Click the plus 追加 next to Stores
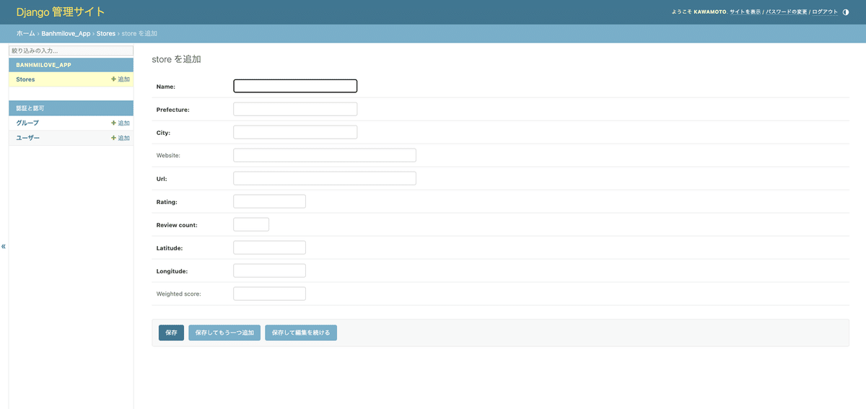The height and width of the screenshot is (409, 866). (x=121, y=79)
